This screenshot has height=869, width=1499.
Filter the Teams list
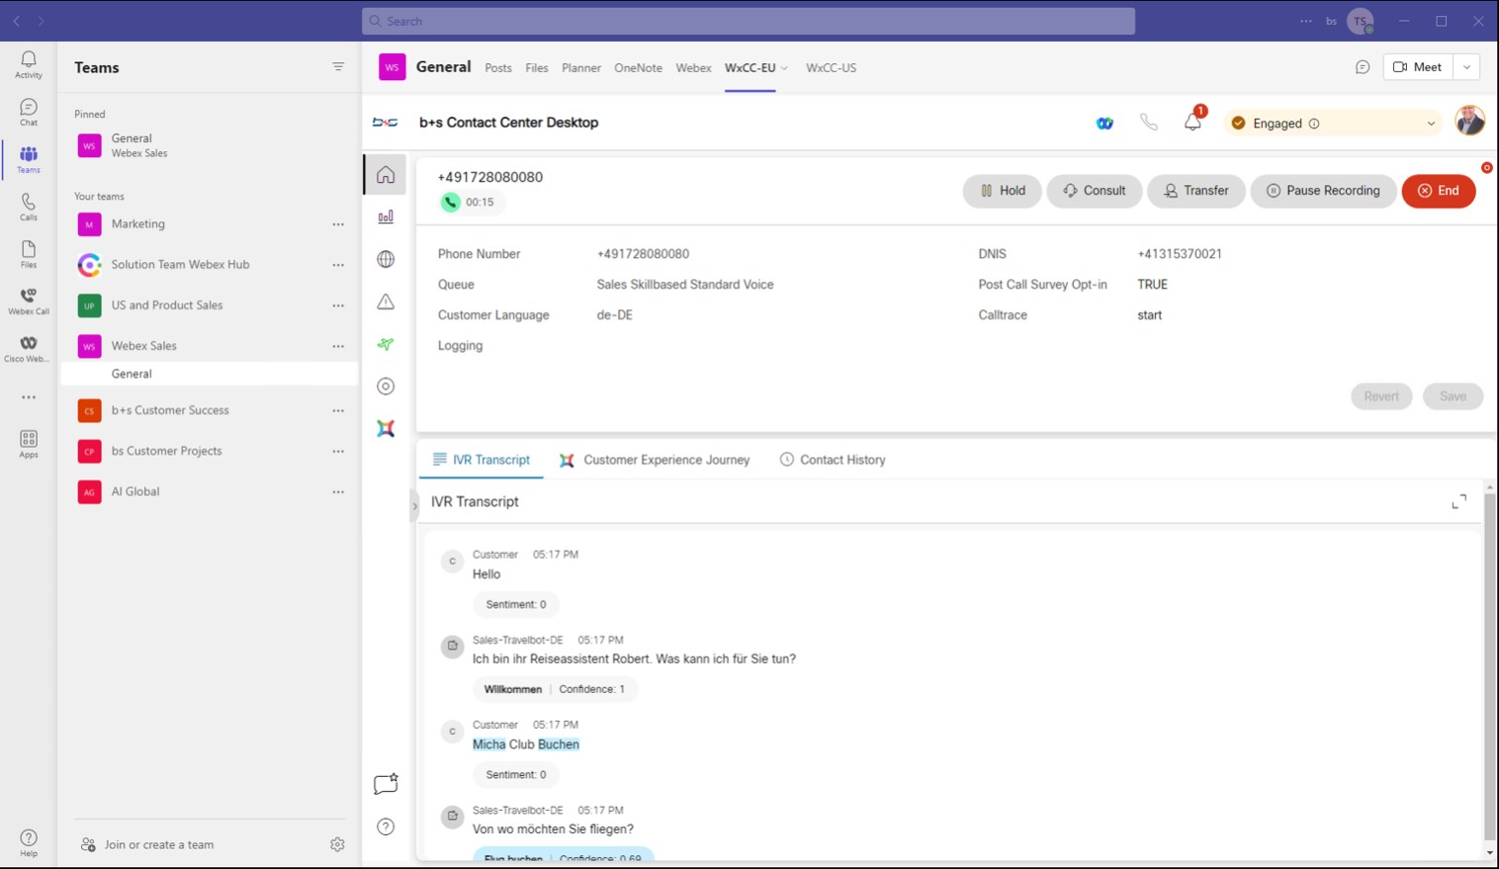point(338,67)
